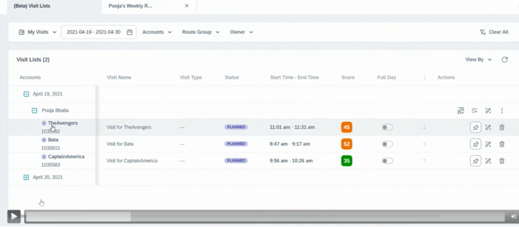Screen dimensions: 519x227
Task: Open the My Visits dropdown
Action: [x=37, y=32]
